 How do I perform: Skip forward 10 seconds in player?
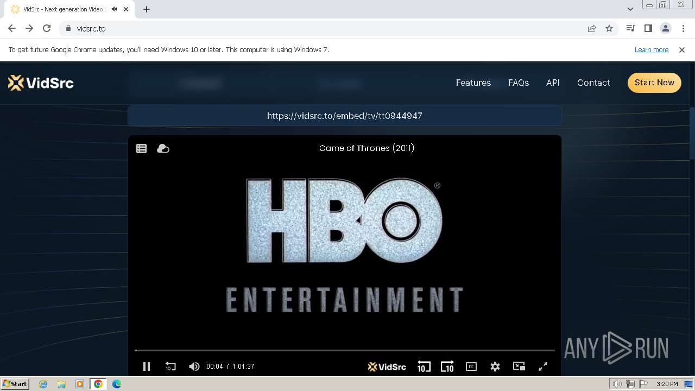click(x=447, y=367)
